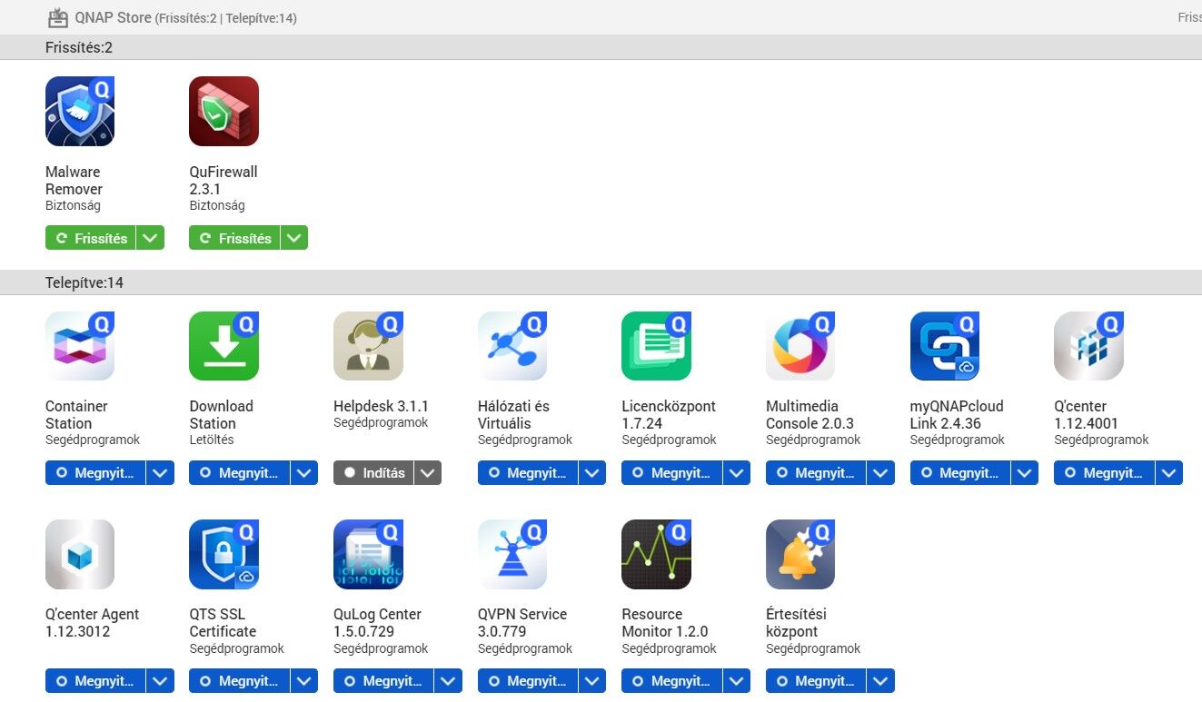1202x702 pixels.
Task: Click the 'Malware Remover' app name
Action: coord(74,181)
